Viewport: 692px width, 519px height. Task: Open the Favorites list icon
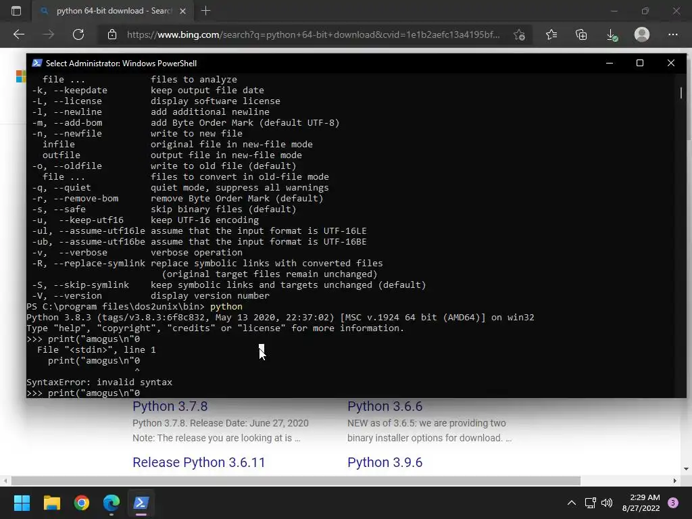point(551,34)
